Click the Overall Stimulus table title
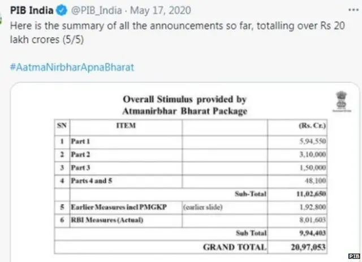 (x=186, y=105)
